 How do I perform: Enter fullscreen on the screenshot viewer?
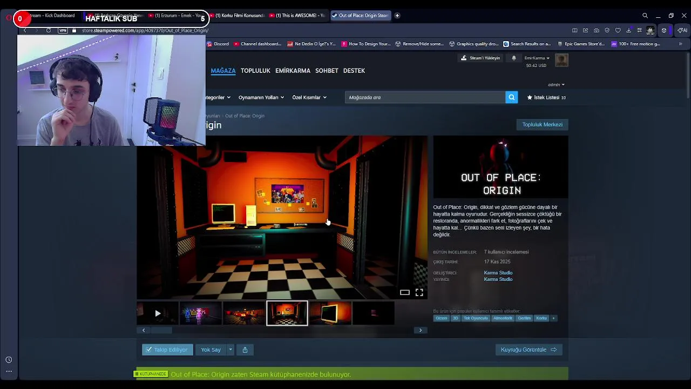419,292
